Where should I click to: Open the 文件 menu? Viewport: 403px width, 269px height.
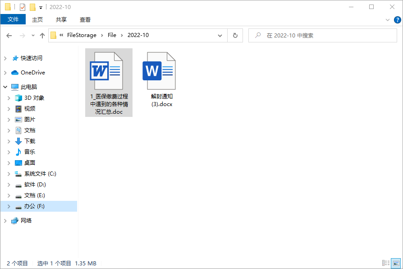(x=14, y=19)
